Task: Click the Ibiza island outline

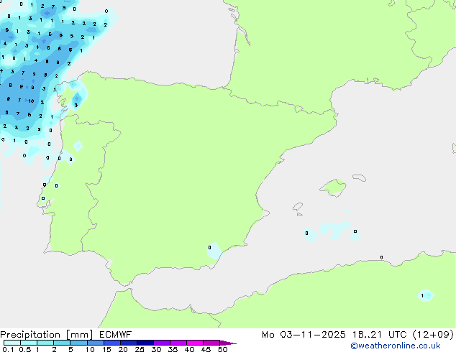Action: click(x=298, y=207)
